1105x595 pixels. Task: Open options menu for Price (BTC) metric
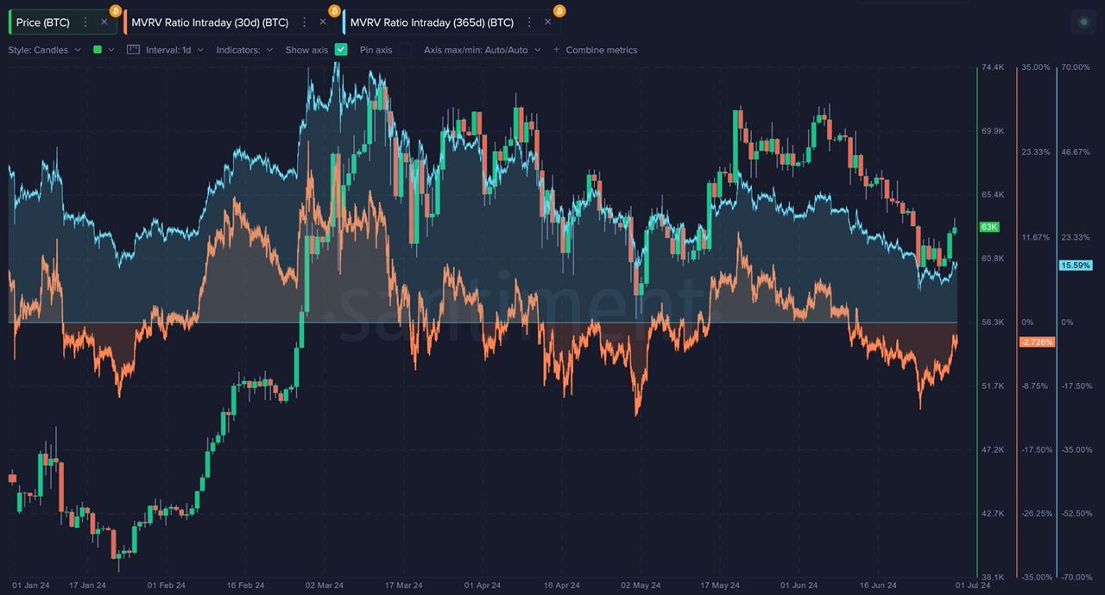(85, 22)
